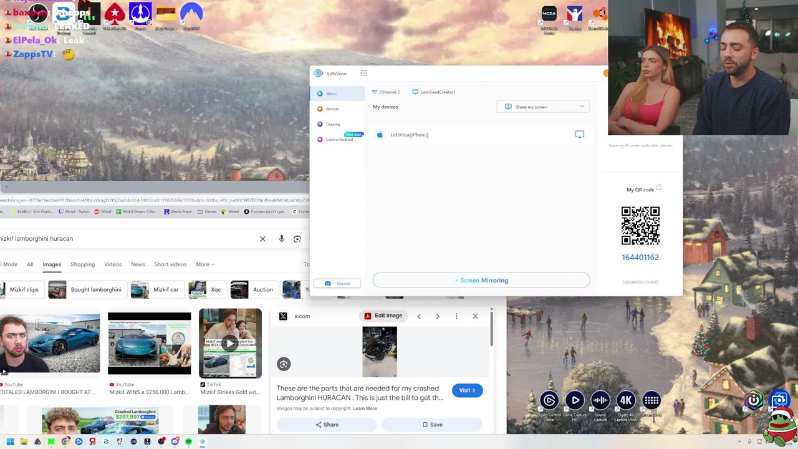Click the Ethernet 2 network indicator
Screen dimensions: 798x449
pos(386,92)
